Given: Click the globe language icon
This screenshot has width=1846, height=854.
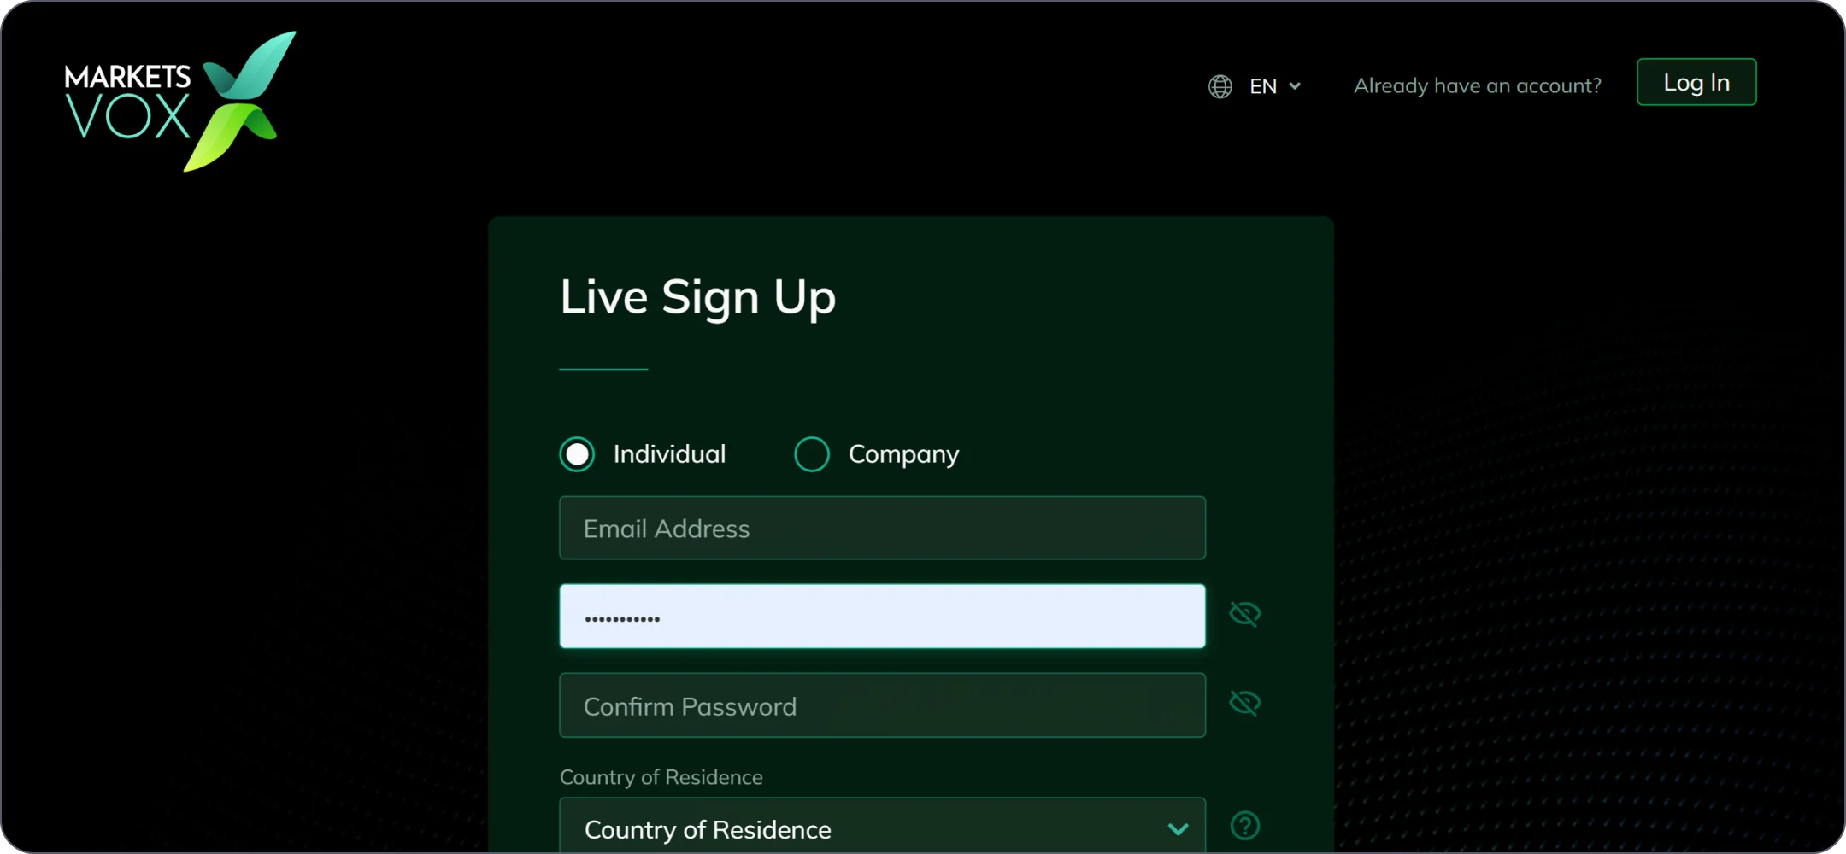Looking at the screenshot, I should tap(1220, 86).
